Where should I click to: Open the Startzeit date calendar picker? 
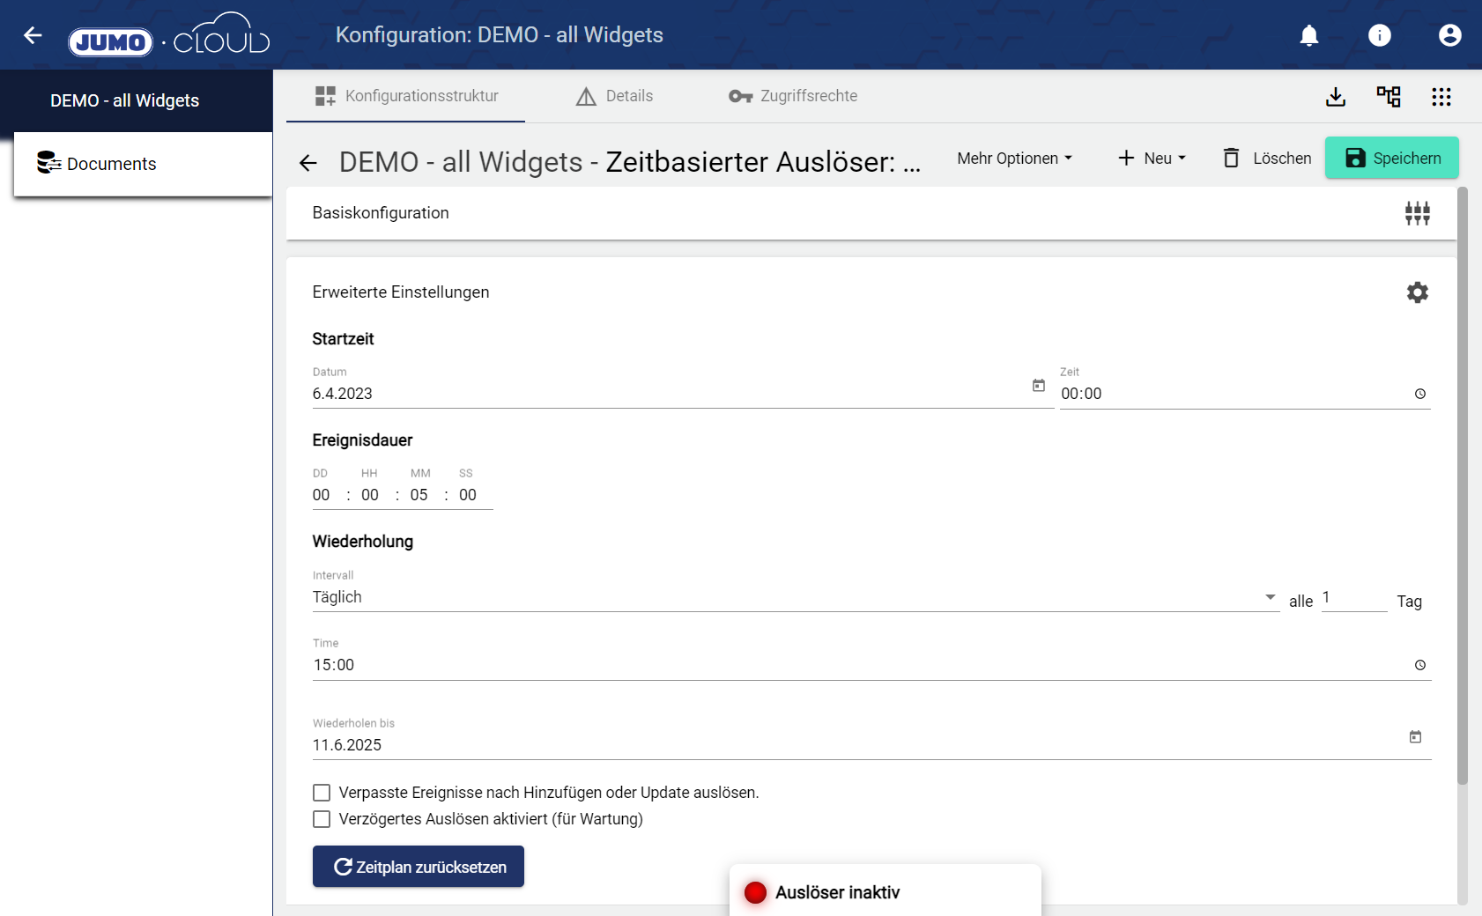click(x=1039, y=386)
